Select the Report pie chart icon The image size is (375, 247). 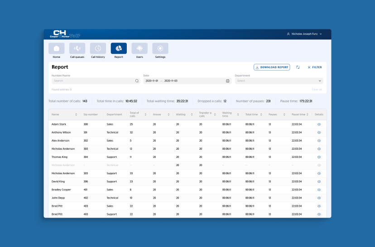click(119, 48)
